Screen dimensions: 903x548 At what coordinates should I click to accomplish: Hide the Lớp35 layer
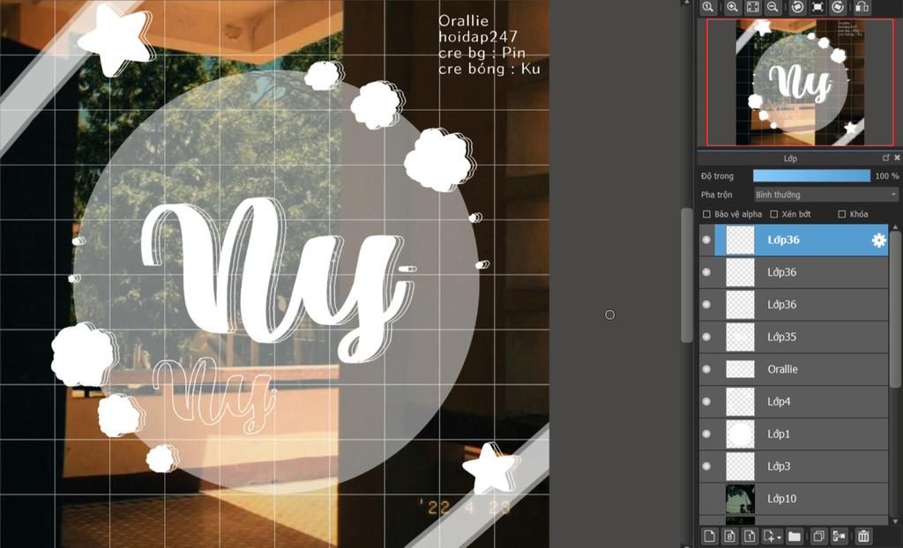click(x=706, y=337)
